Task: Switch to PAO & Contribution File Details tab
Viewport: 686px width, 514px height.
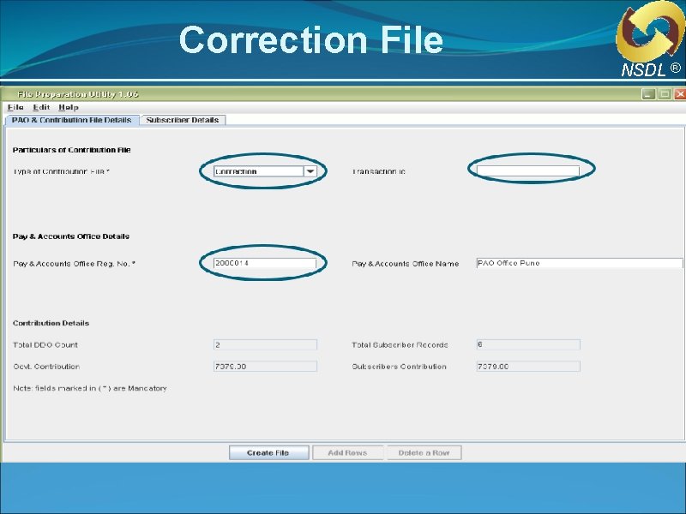Action: pyautogui.click(x=72, y=120)
